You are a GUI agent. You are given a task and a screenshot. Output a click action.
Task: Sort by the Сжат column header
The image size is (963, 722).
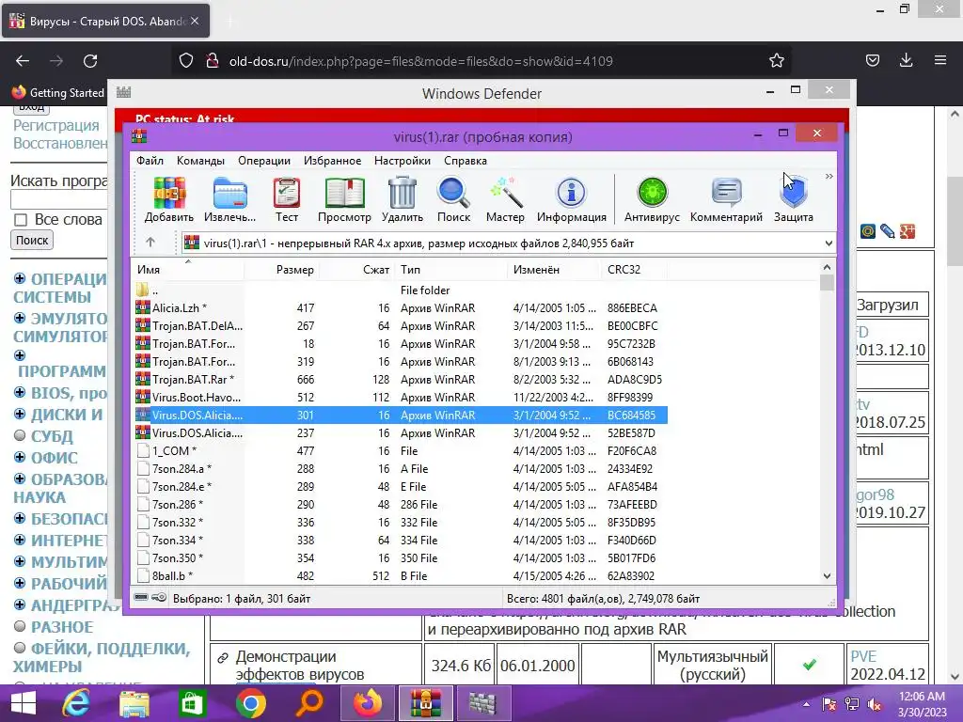356,270
